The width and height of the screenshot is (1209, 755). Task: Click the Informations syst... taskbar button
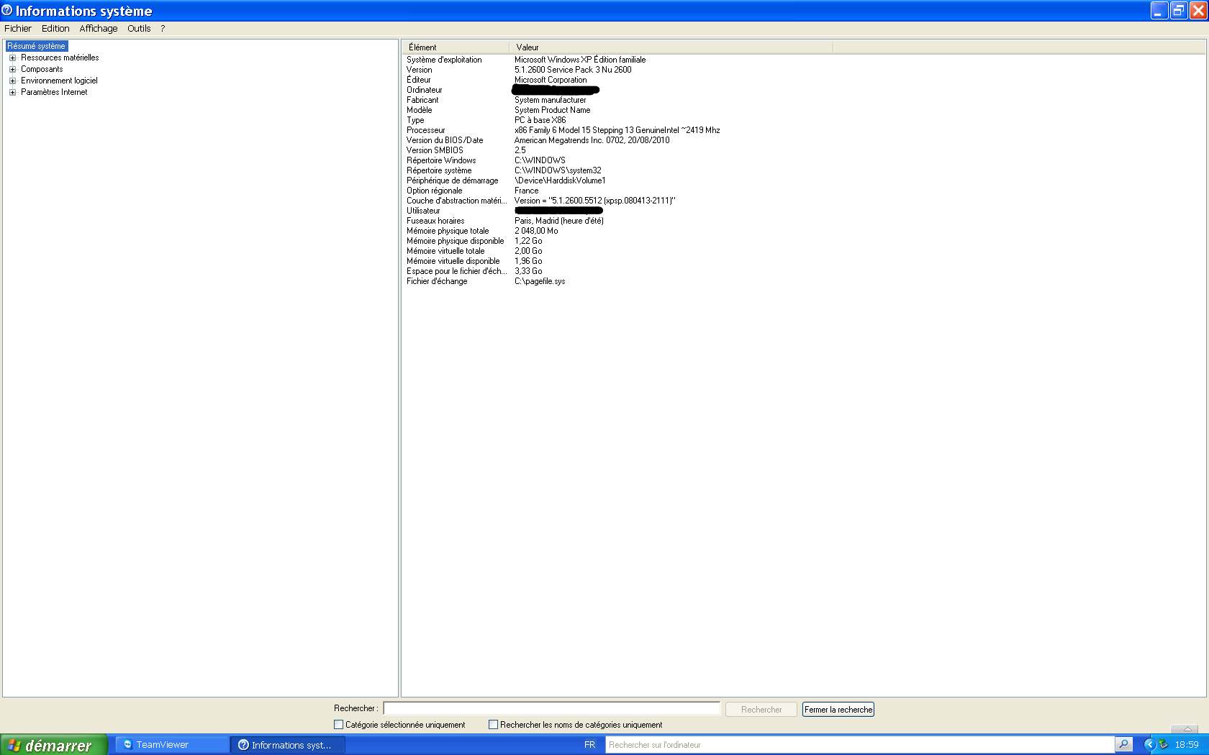[x=288, y=745]
